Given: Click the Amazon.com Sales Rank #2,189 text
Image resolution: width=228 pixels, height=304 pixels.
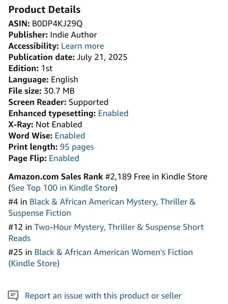Looking at the screenshot, I should [70, 177].
